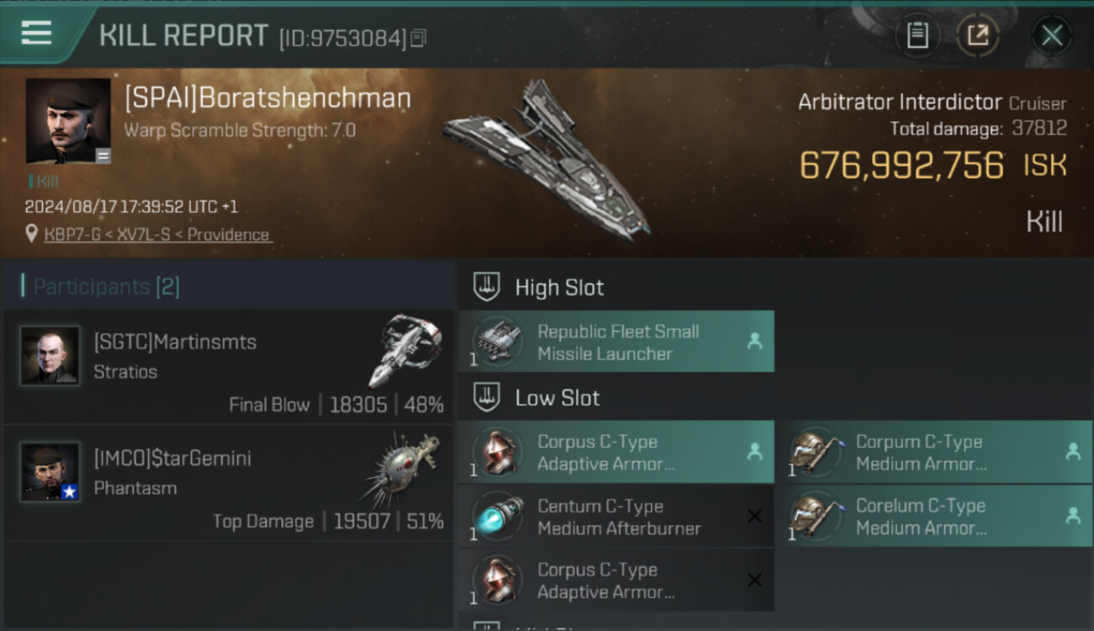
Task: Open the KBP7-G Providence location link
Action: point(157,235)
